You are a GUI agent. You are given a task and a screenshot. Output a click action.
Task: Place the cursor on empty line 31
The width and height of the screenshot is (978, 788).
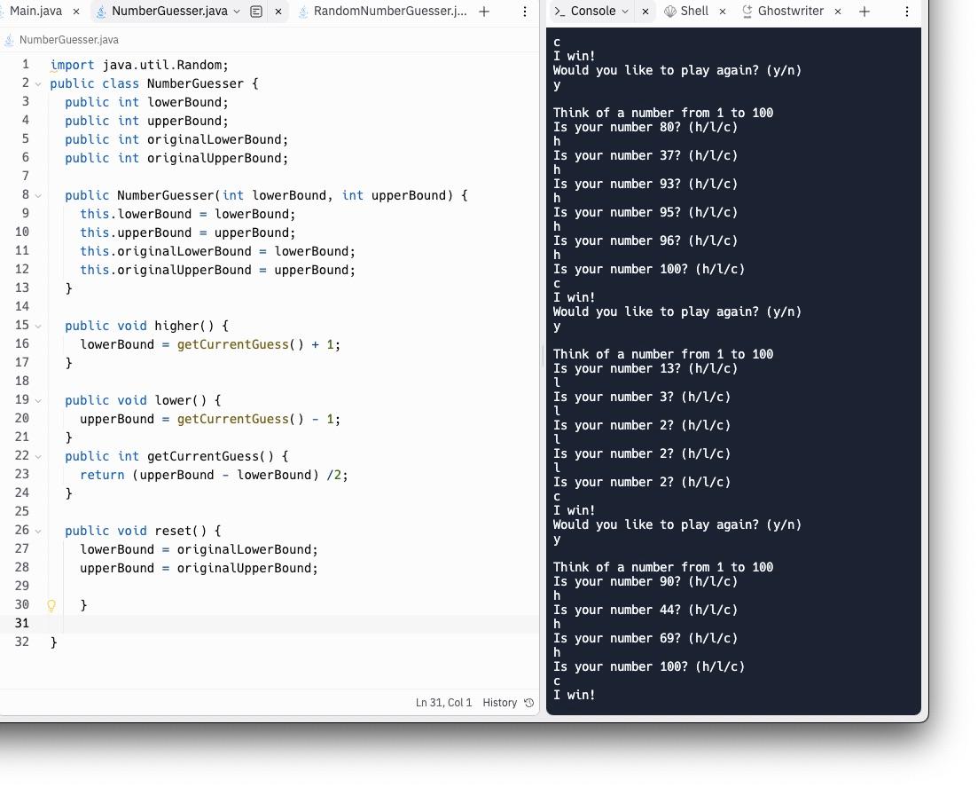[293, 623]
